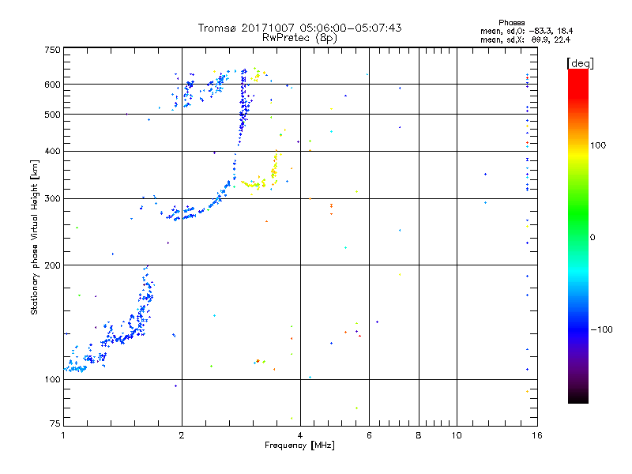Click the 'Phases' heading in the top-right
This screenshot has height=474, width=632.
(511, 23)
